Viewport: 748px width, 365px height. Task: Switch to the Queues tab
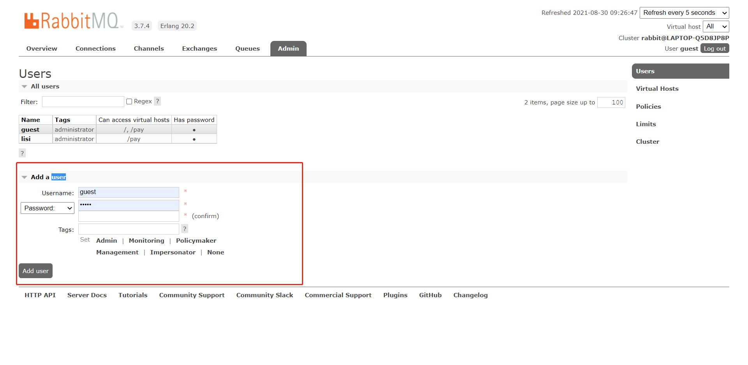(x=247, y=49)
